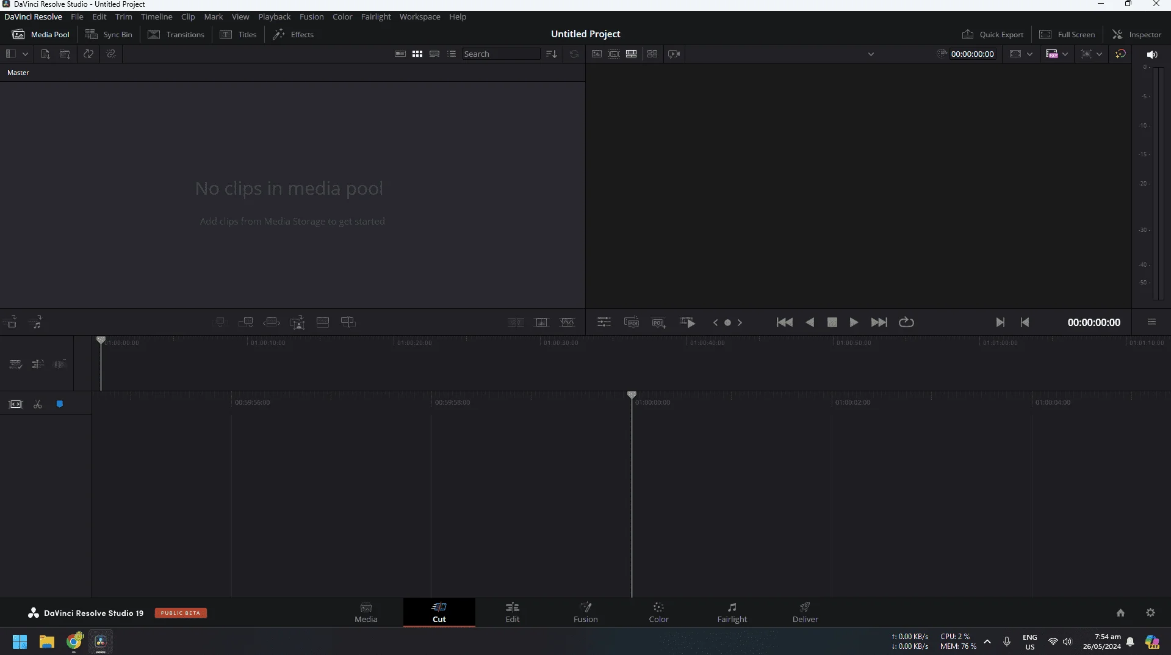Click the Append edit icon
The width and height of the screenshot is (1171, 655).
click(246, 322)
